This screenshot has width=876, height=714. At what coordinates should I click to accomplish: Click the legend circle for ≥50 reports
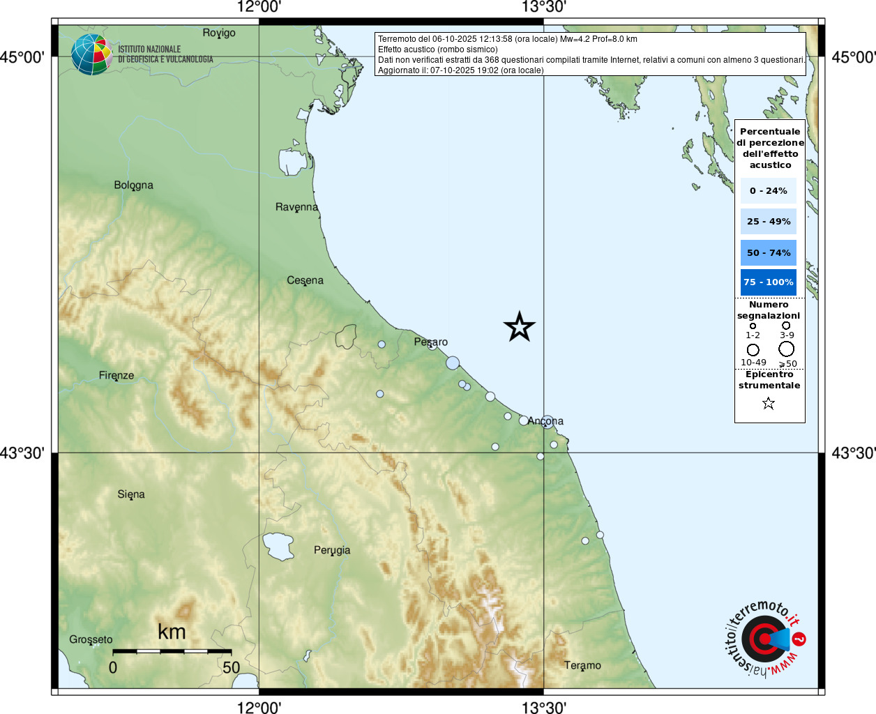[787, 349]
